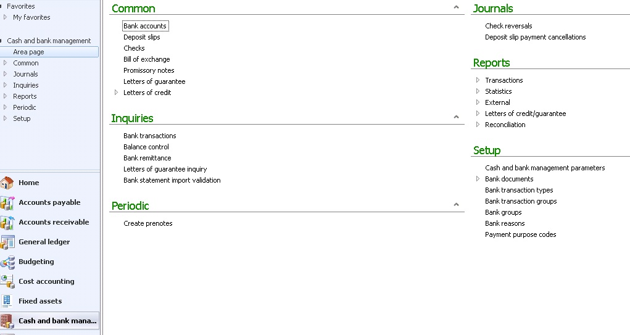Open the Fixed assets icon

click(7, 301)
